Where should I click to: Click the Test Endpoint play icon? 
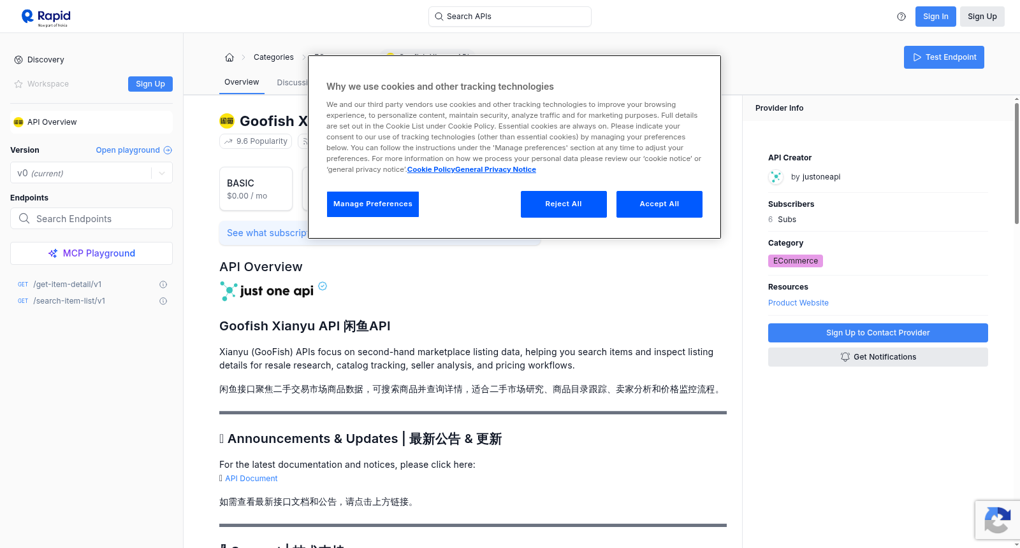pos(917,57)
